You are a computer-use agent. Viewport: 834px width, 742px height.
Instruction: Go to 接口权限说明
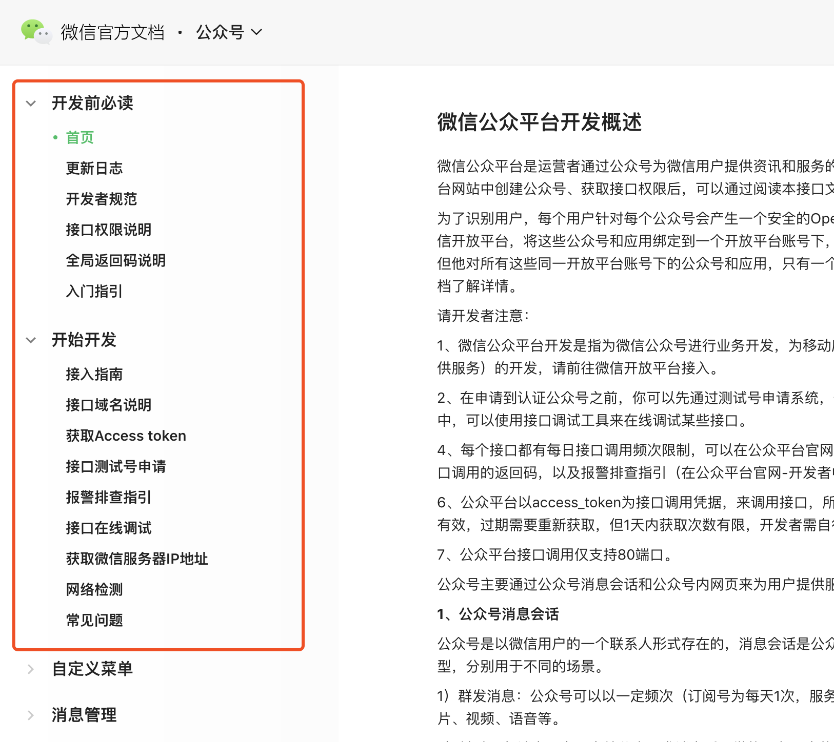point(109,230)
